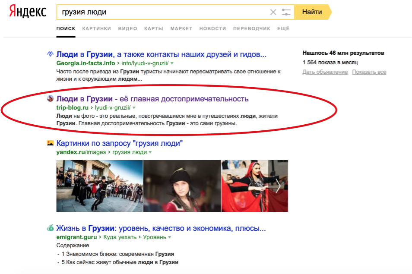Switch to the ВИДЕО tab
412x274 pixels.
[128, 28]
